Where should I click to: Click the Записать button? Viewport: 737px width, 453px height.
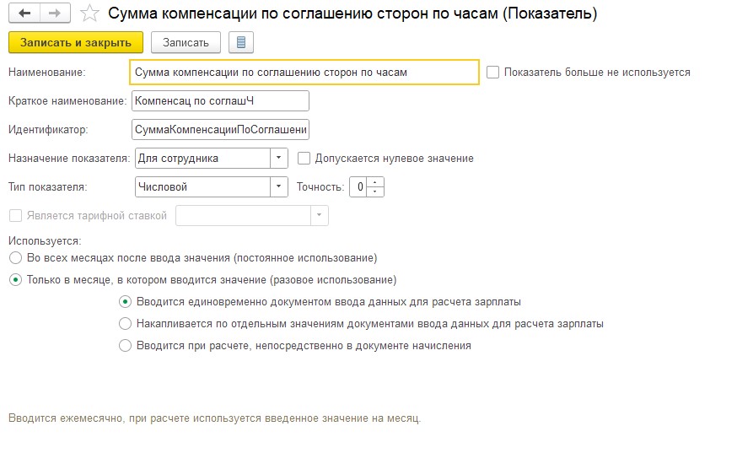tap(186, 42)
